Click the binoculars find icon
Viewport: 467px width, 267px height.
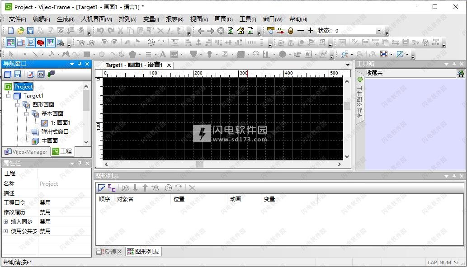point(61,42)
